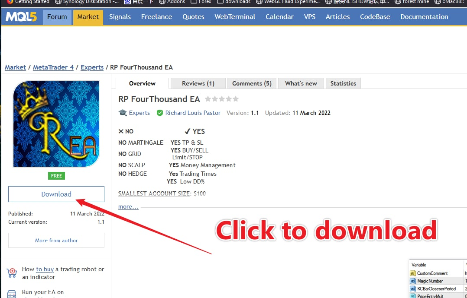Click the Experts graduation cap icon
The image size is (467, 298).
coord(123,113)
